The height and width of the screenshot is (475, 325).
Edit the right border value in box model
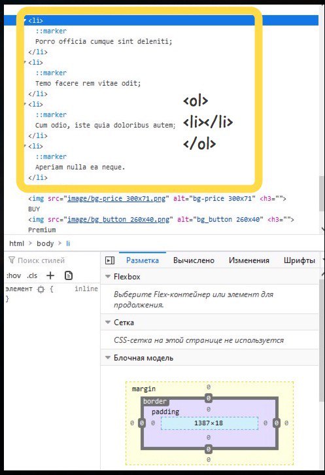point(276,423)
